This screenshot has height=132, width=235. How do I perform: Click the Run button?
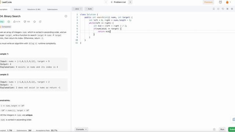[x=222, y=129]
